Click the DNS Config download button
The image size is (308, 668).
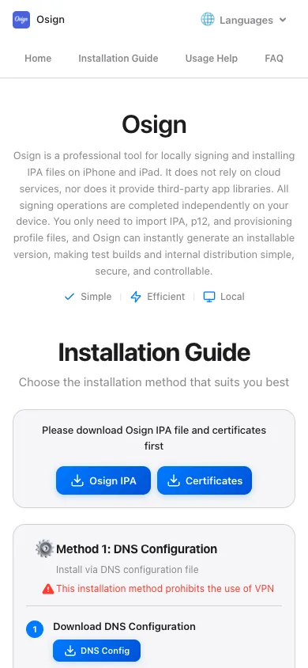(x=96, y=651)
